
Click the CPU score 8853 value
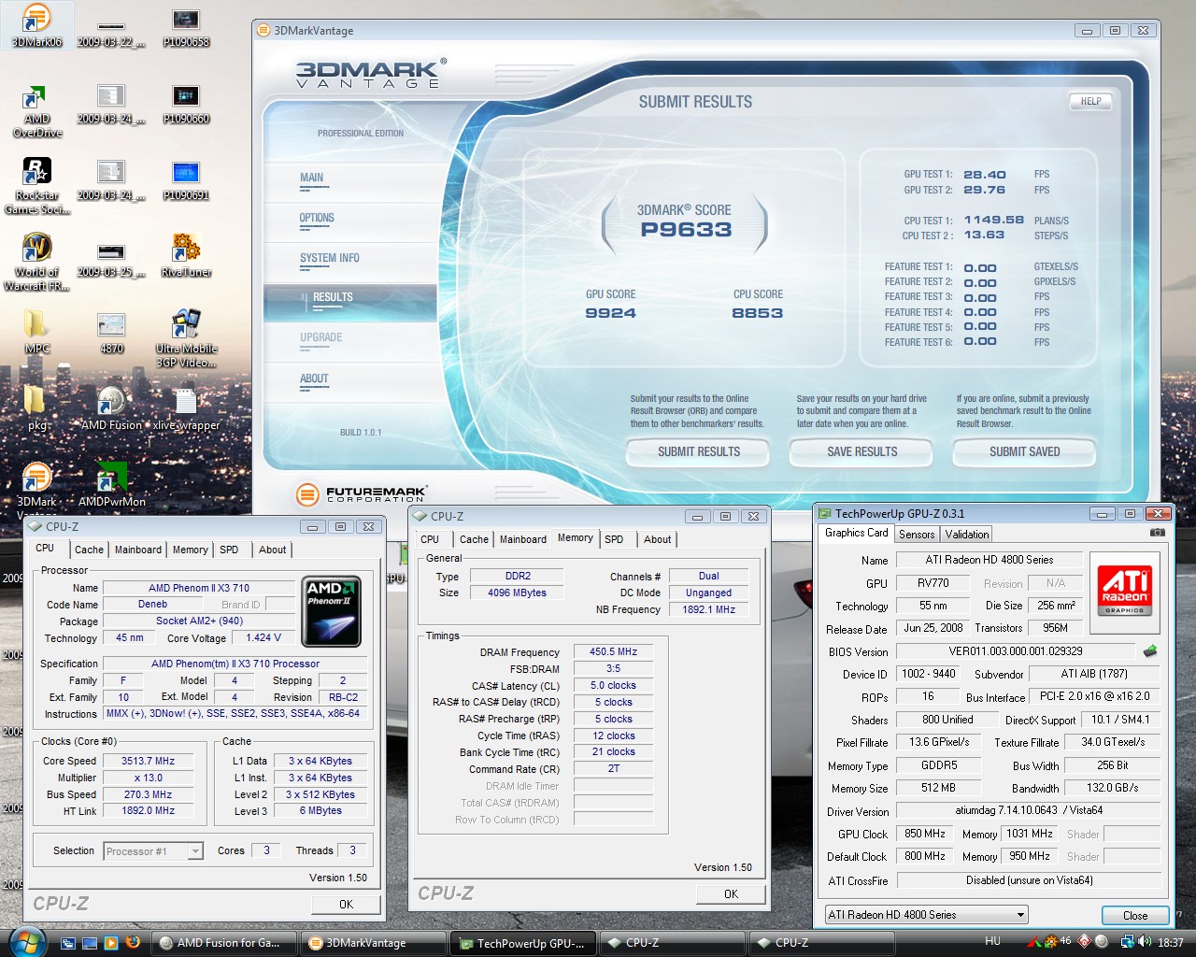tap(757, 313)
